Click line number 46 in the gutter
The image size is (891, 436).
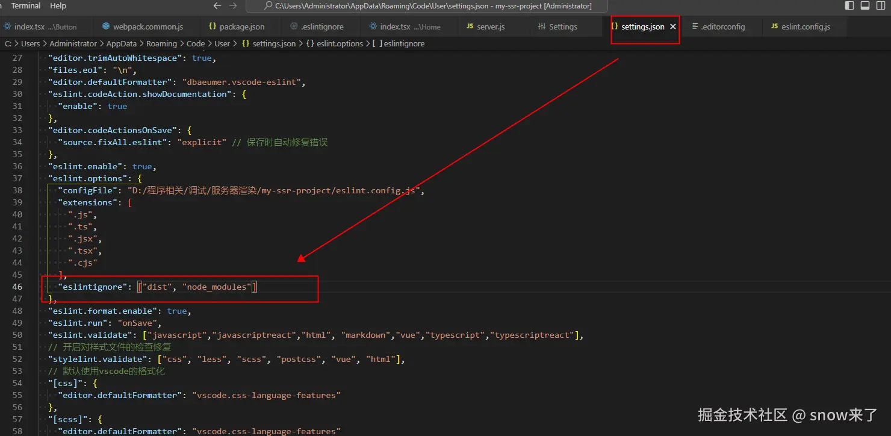point(17,287)
